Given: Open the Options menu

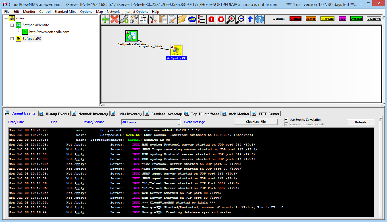Looking at the screenshot, I should click(x=86, y=12).
